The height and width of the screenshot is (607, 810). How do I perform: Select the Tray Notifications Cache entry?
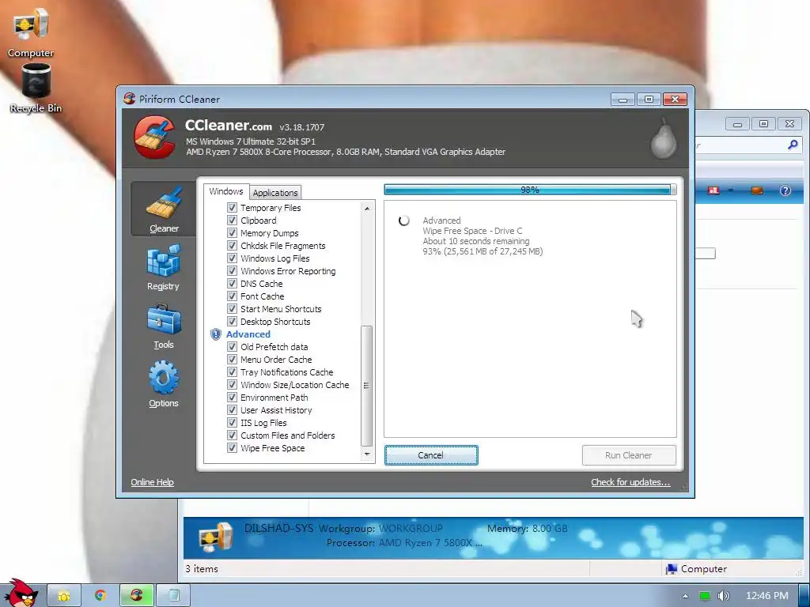point(286,372)
